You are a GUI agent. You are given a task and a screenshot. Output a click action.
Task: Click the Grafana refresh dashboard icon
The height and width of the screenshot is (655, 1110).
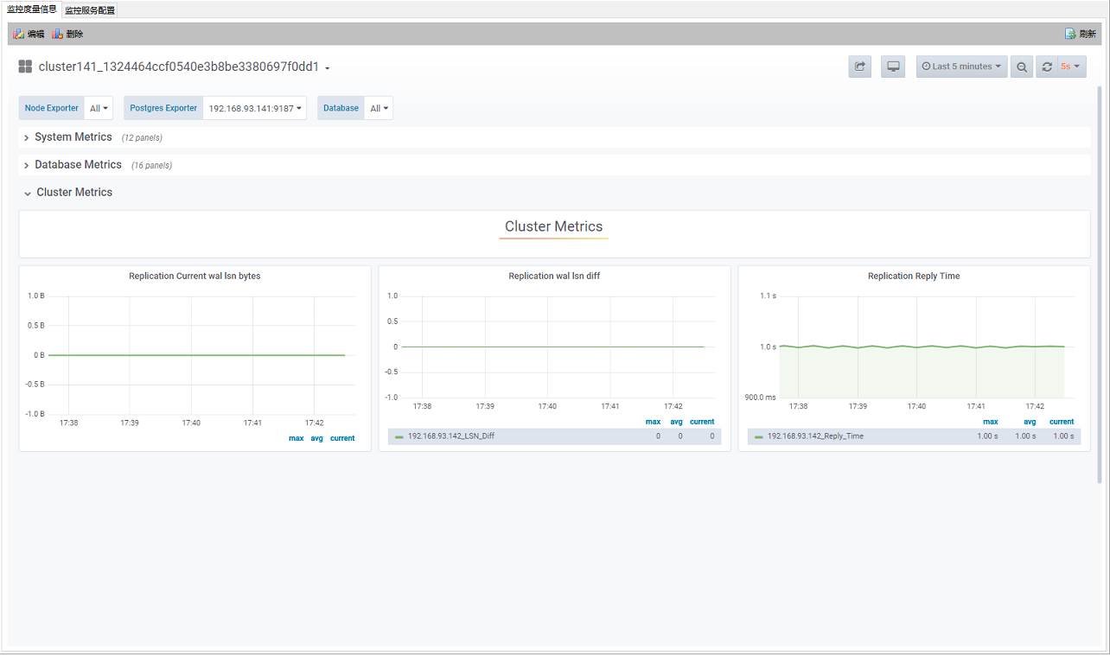(x=1047, y=67)
